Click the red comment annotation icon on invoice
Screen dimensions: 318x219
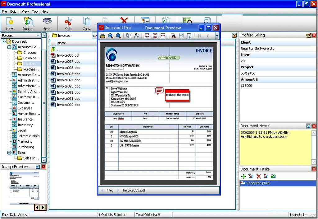click(159, 91)
